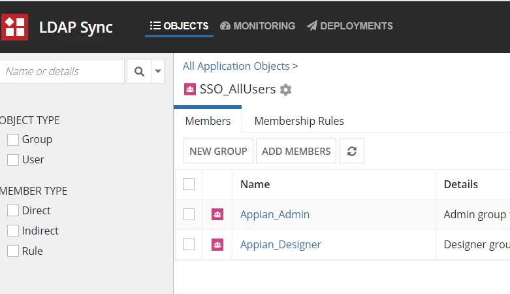Click the SSO_AllUsers group icon
510x294 pixels.
(190, 89)
